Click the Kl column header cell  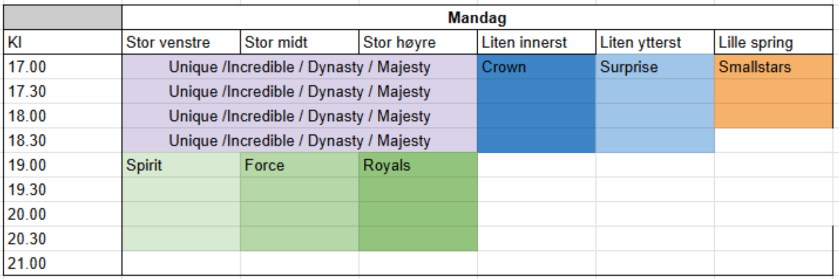[x=63, y=42]
